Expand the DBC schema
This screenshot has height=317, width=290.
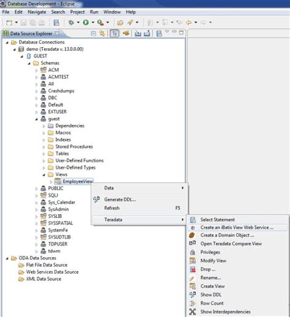coord(37,99)
